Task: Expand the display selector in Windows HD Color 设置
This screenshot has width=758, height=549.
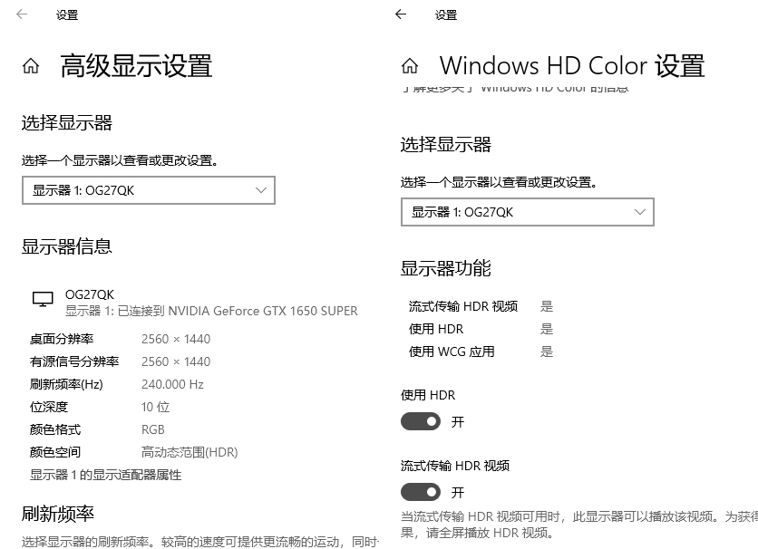Action: pos(527,212)
